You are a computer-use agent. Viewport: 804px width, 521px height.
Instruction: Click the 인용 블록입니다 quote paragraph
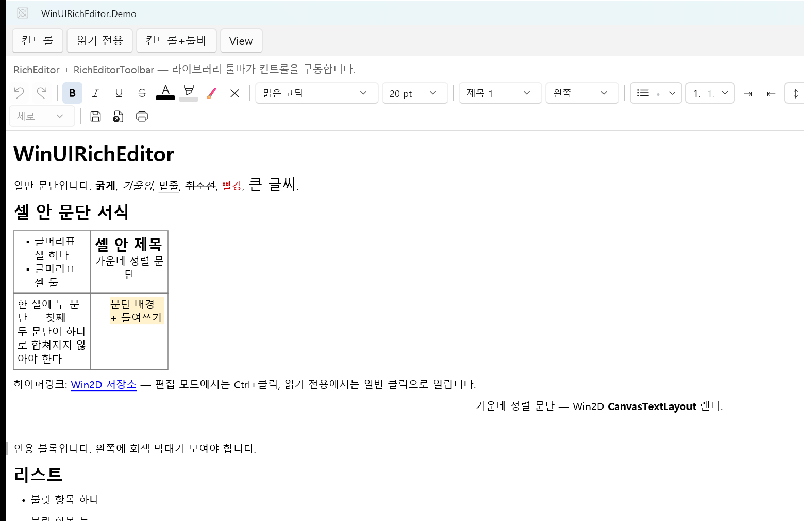135,449
